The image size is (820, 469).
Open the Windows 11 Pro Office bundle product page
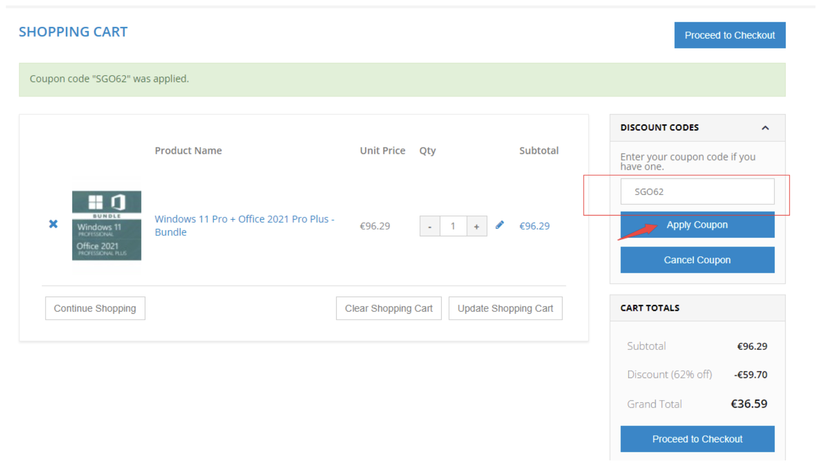244,225
